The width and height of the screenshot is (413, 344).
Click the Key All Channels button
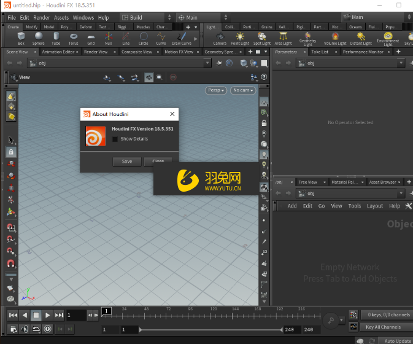[x=383, y=327]
